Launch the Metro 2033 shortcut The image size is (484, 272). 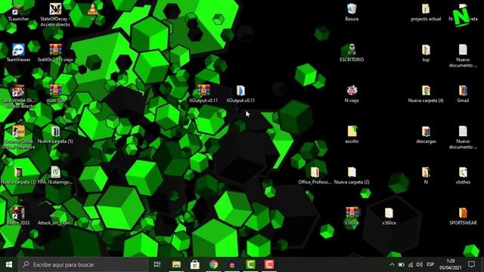pos(18,213)
